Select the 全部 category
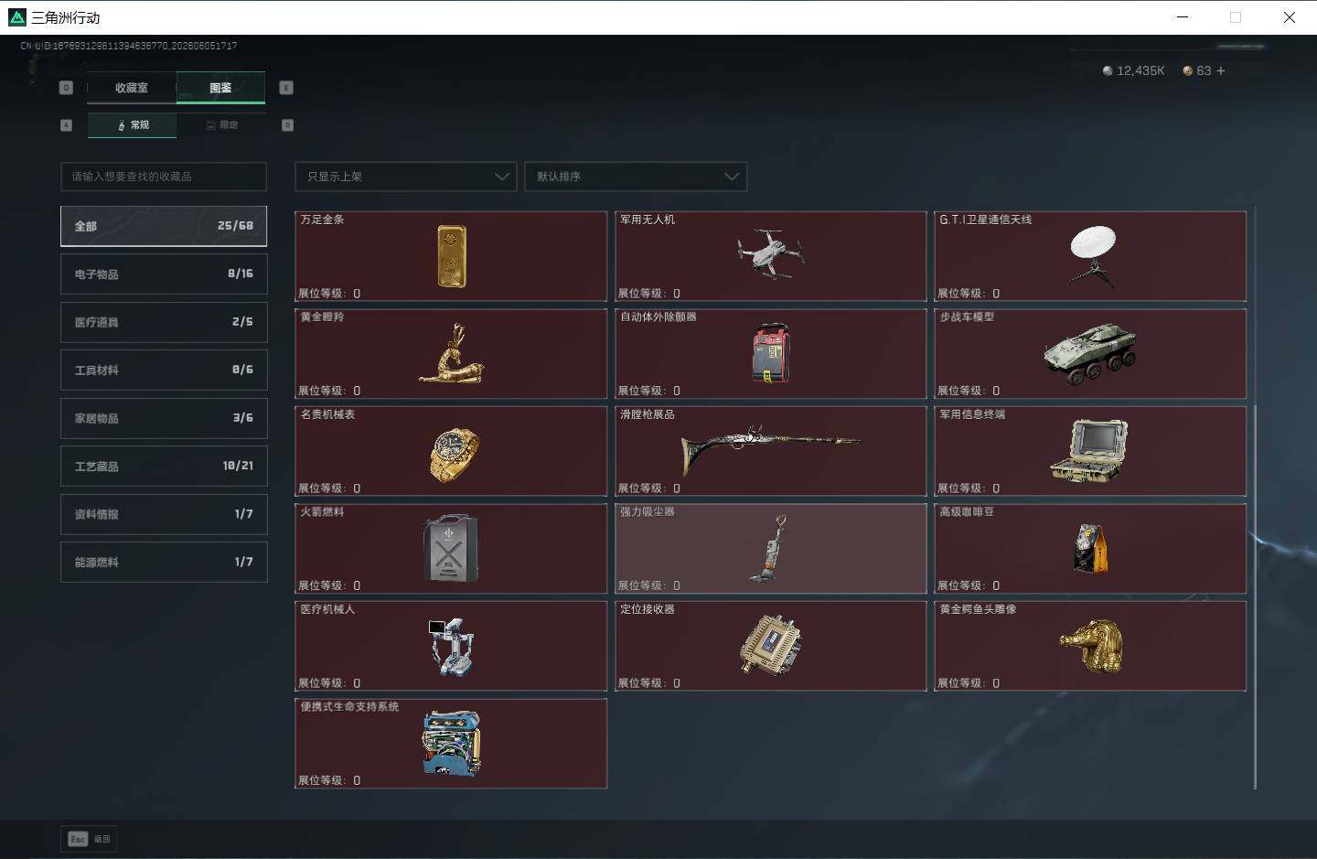Screen dimensions: 1317x859 pyautogui.click(x=164, y=226)
